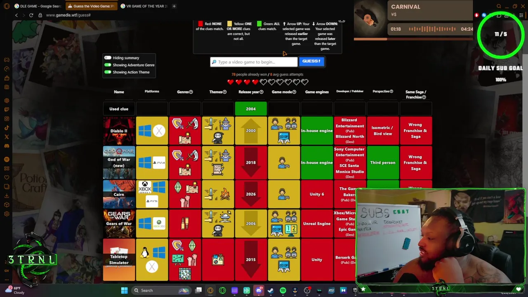This screenshot has width=528, height=297.
Task: Open extensions cube icon in sidebar
Action: (7, 205)
